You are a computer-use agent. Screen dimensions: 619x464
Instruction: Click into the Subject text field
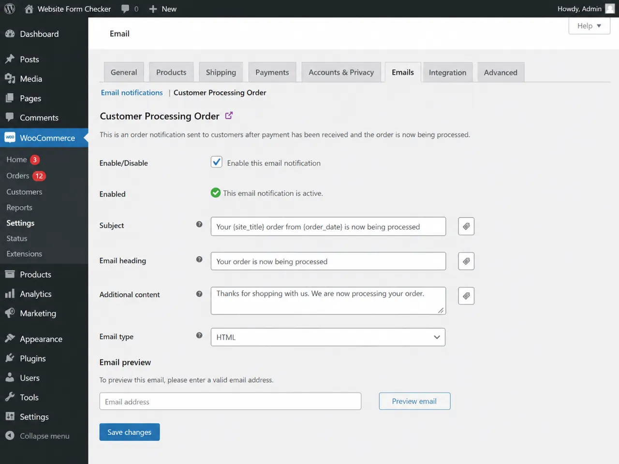(328, 226)
